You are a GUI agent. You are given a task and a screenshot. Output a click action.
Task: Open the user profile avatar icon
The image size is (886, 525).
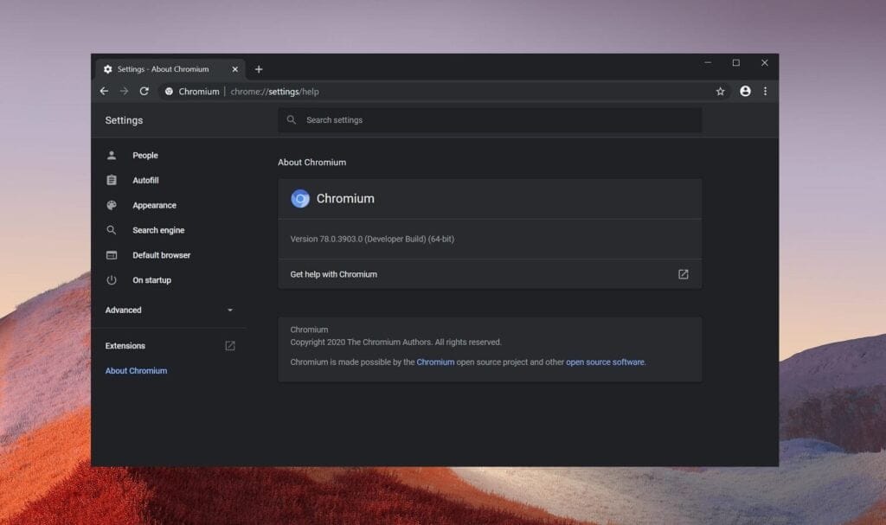(745, 91)
